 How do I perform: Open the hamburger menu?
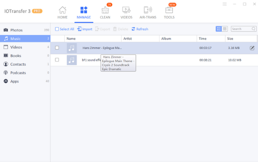(x=224, y=4)
